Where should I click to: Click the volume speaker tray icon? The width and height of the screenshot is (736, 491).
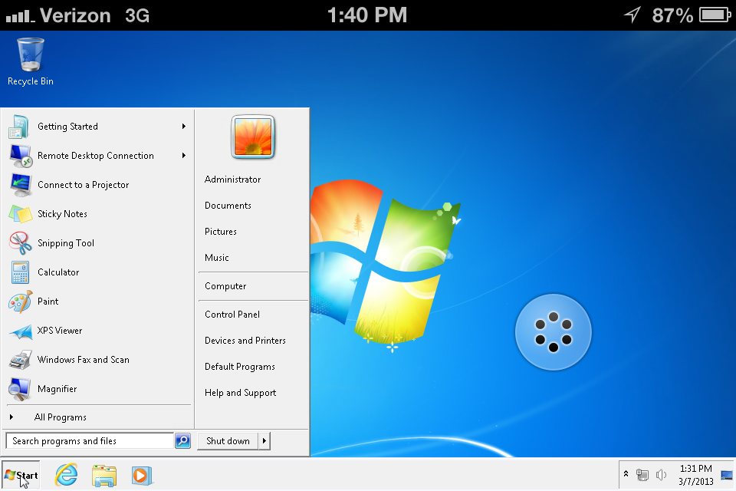pos(661,475)
